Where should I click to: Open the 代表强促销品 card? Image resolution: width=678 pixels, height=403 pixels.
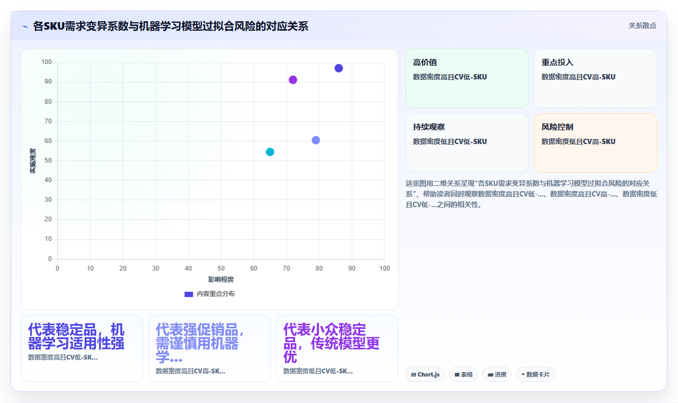click(209, 348)
